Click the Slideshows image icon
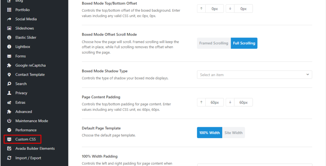Image resolution: width=326 pixels, height=166 pixels. (9, 28)
